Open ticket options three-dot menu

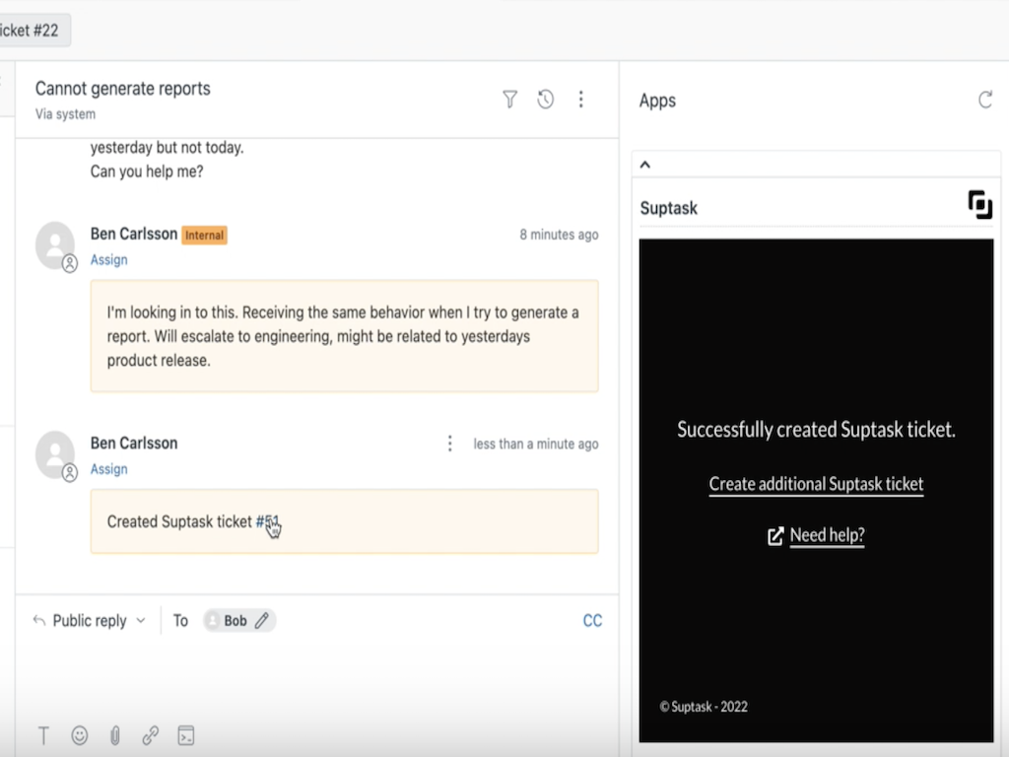click(x=581, y=100)
